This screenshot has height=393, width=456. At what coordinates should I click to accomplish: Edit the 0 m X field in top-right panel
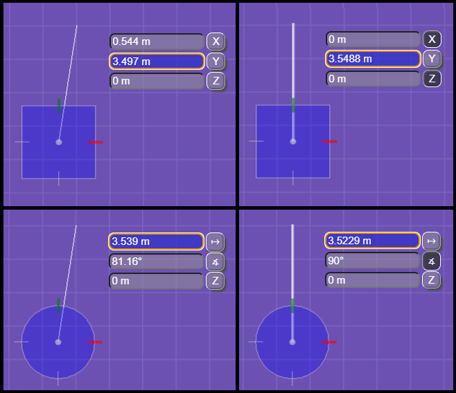[373, 39]
